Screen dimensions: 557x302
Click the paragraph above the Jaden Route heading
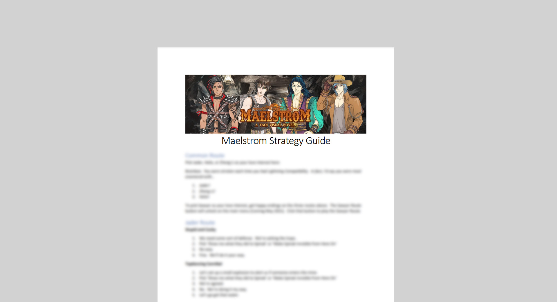(273, 208)
